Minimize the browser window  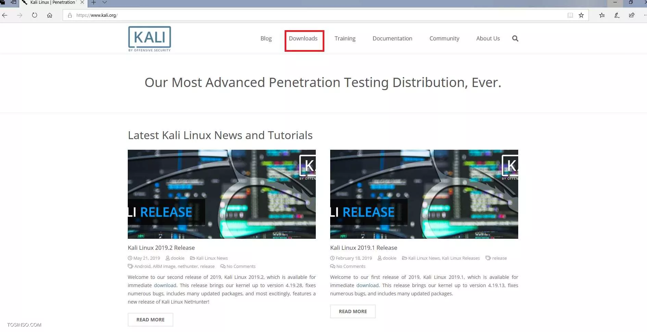[x=615, y=2]
